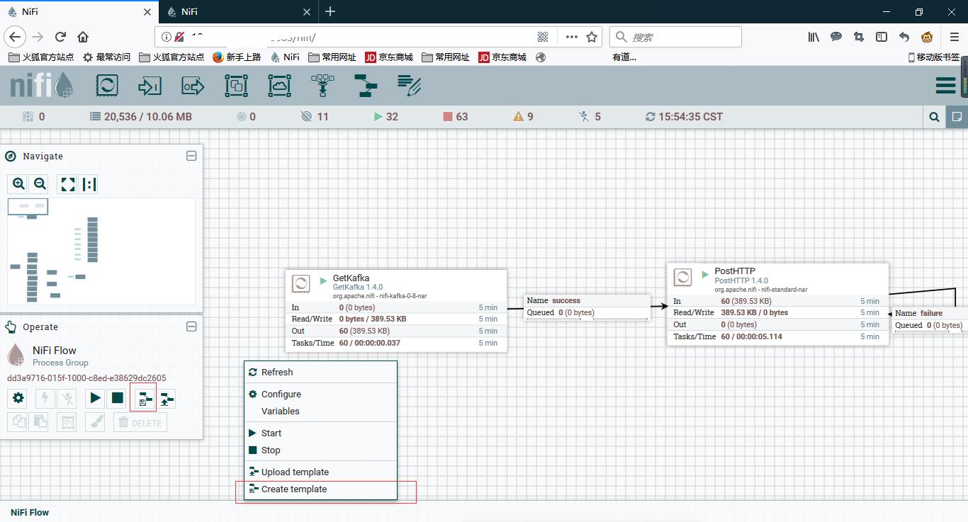Click the 63 stopped components count
Image resolution: width=968 pixels, height=522 pixels.
pos(455,117)
